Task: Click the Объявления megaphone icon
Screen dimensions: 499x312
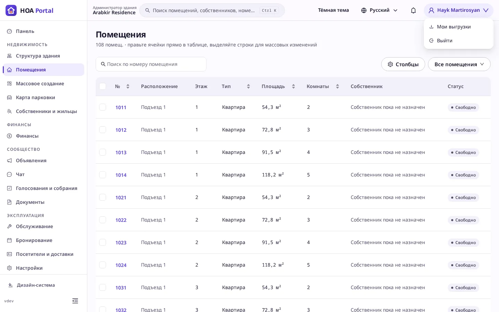Action: [9, 161]
